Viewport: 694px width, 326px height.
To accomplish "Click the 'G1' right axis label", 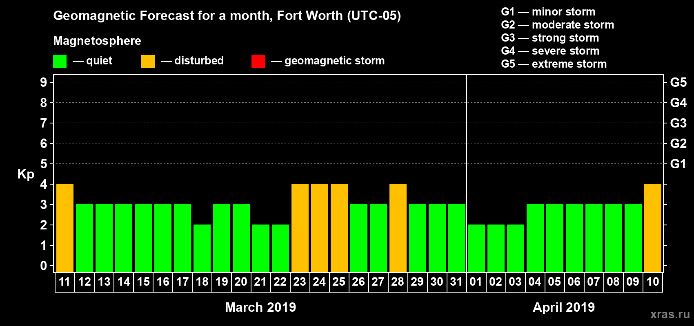I will [678, 164].
